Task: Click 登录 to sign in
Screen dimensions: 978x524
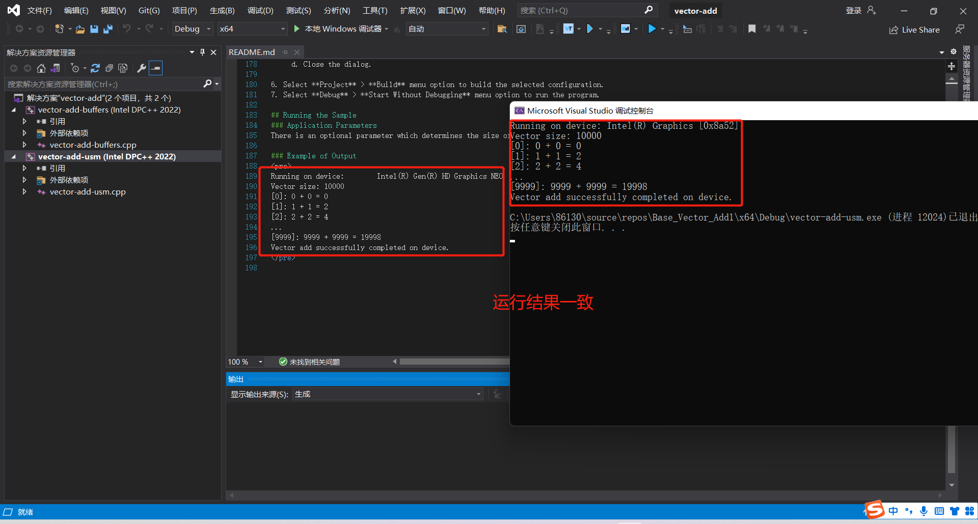Action: [854, 10]
